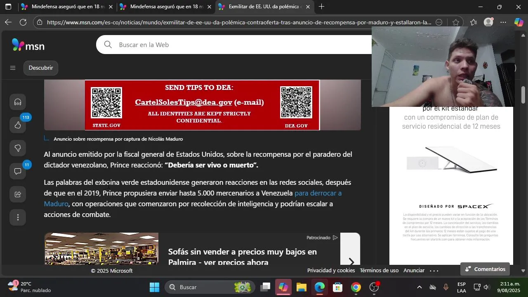Open Microsoft Store taskbar icon

coord(338,287)
